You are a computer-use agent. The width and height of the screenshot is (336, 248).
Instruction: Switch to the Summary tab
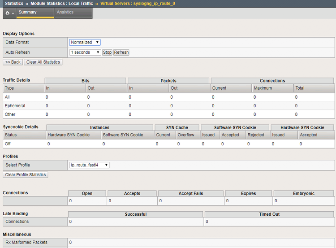click(28, 13)
